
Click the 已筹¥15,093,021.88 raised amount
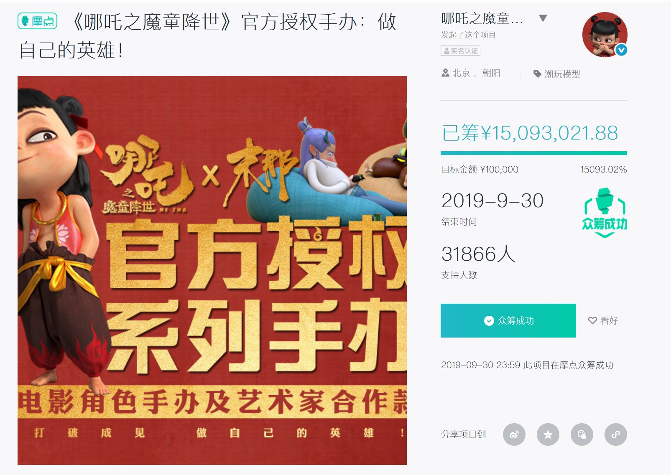point(530,133)
